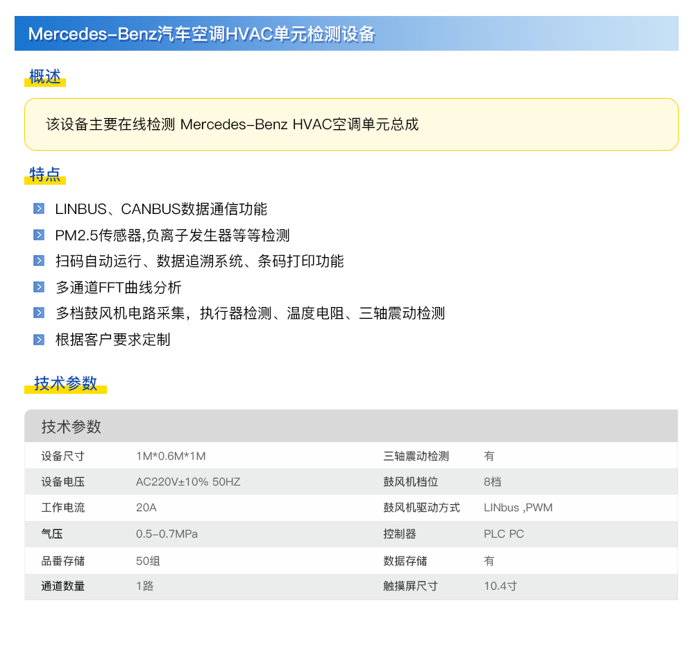The height and width of the screenshot is (646, 694).
Task: Click the 0.5-0.7MPa air pressure value
Action: [167, 534]
